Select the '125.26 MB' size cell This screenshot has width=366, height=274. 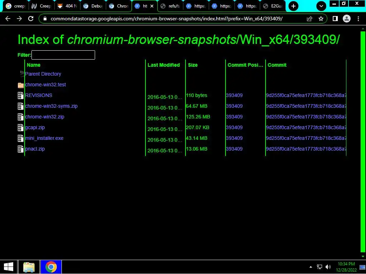pos(198,117)
